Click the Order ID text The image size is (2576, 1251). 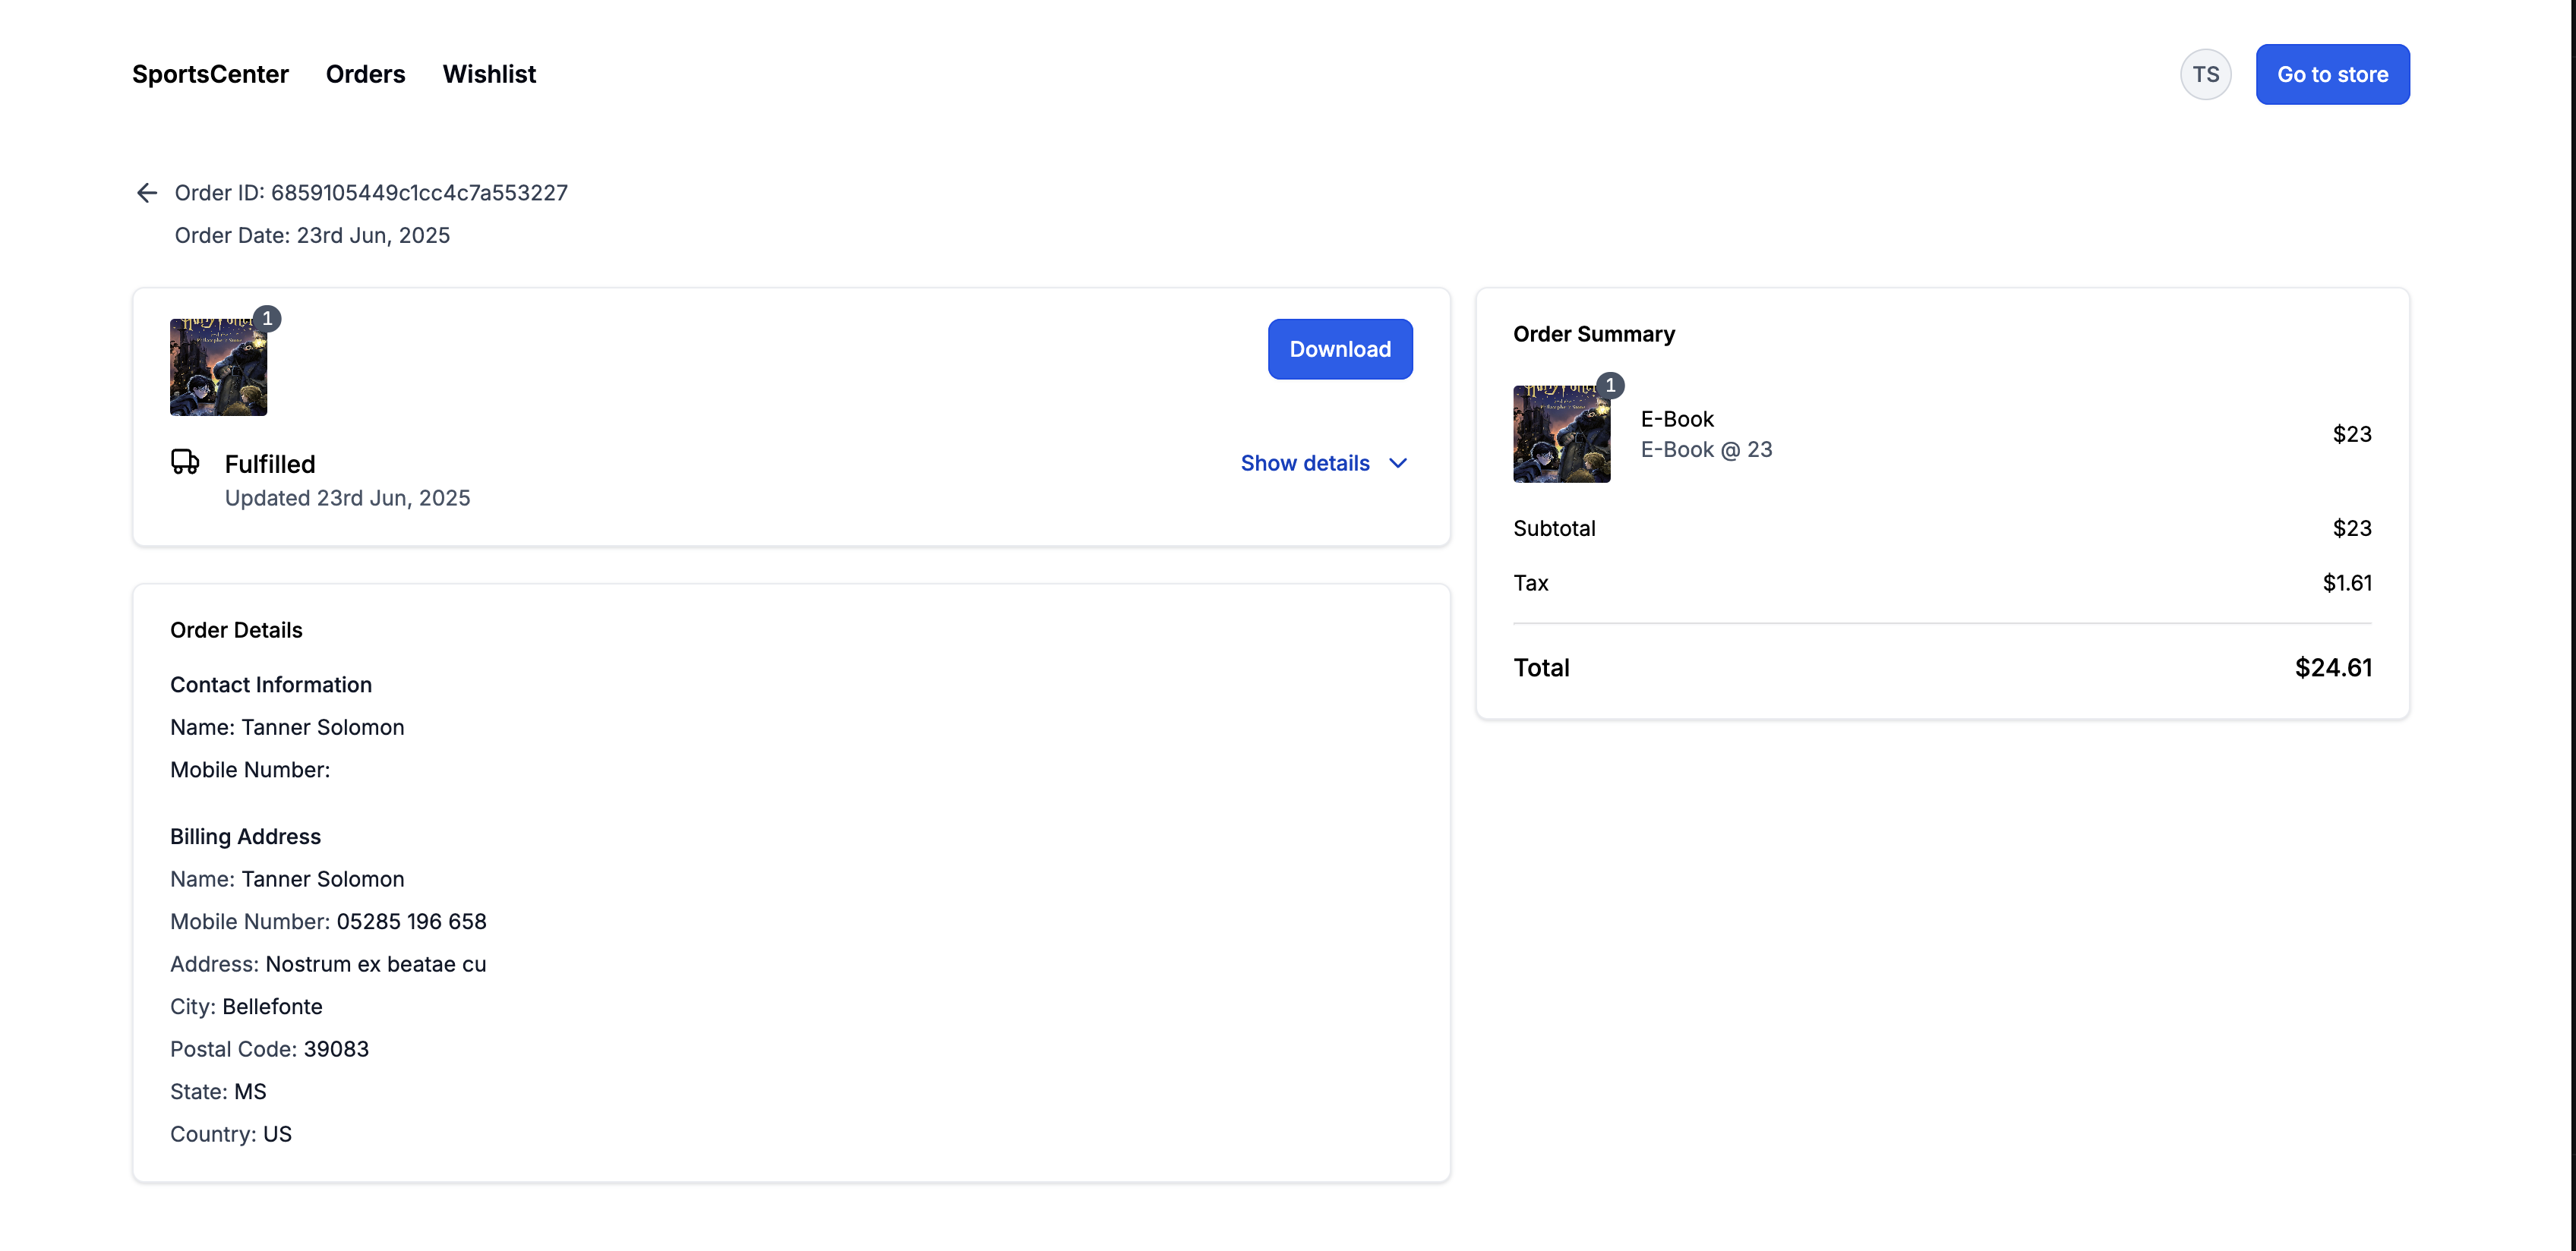[371, 193]
